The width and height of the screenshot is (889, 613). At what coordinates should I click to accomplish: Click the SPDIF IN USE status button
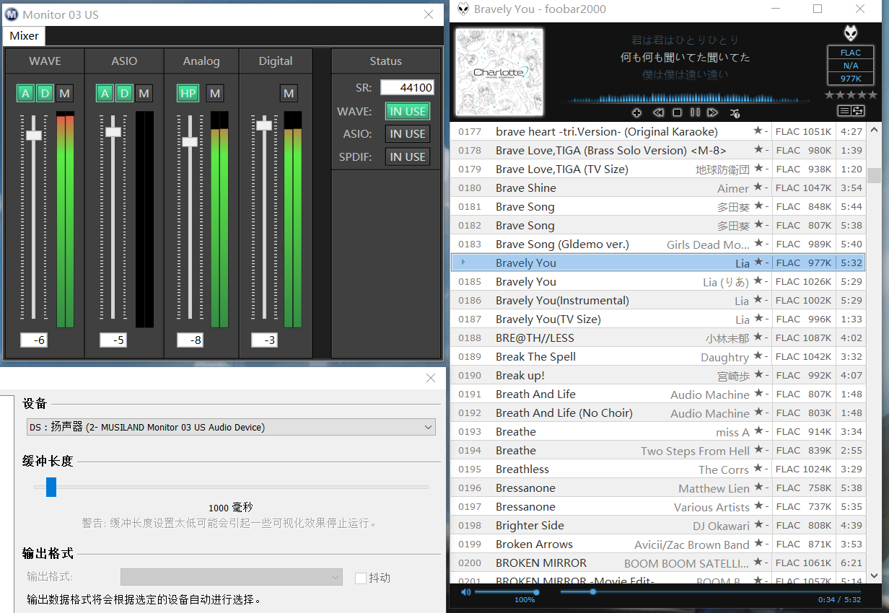[x=408, y=156]
